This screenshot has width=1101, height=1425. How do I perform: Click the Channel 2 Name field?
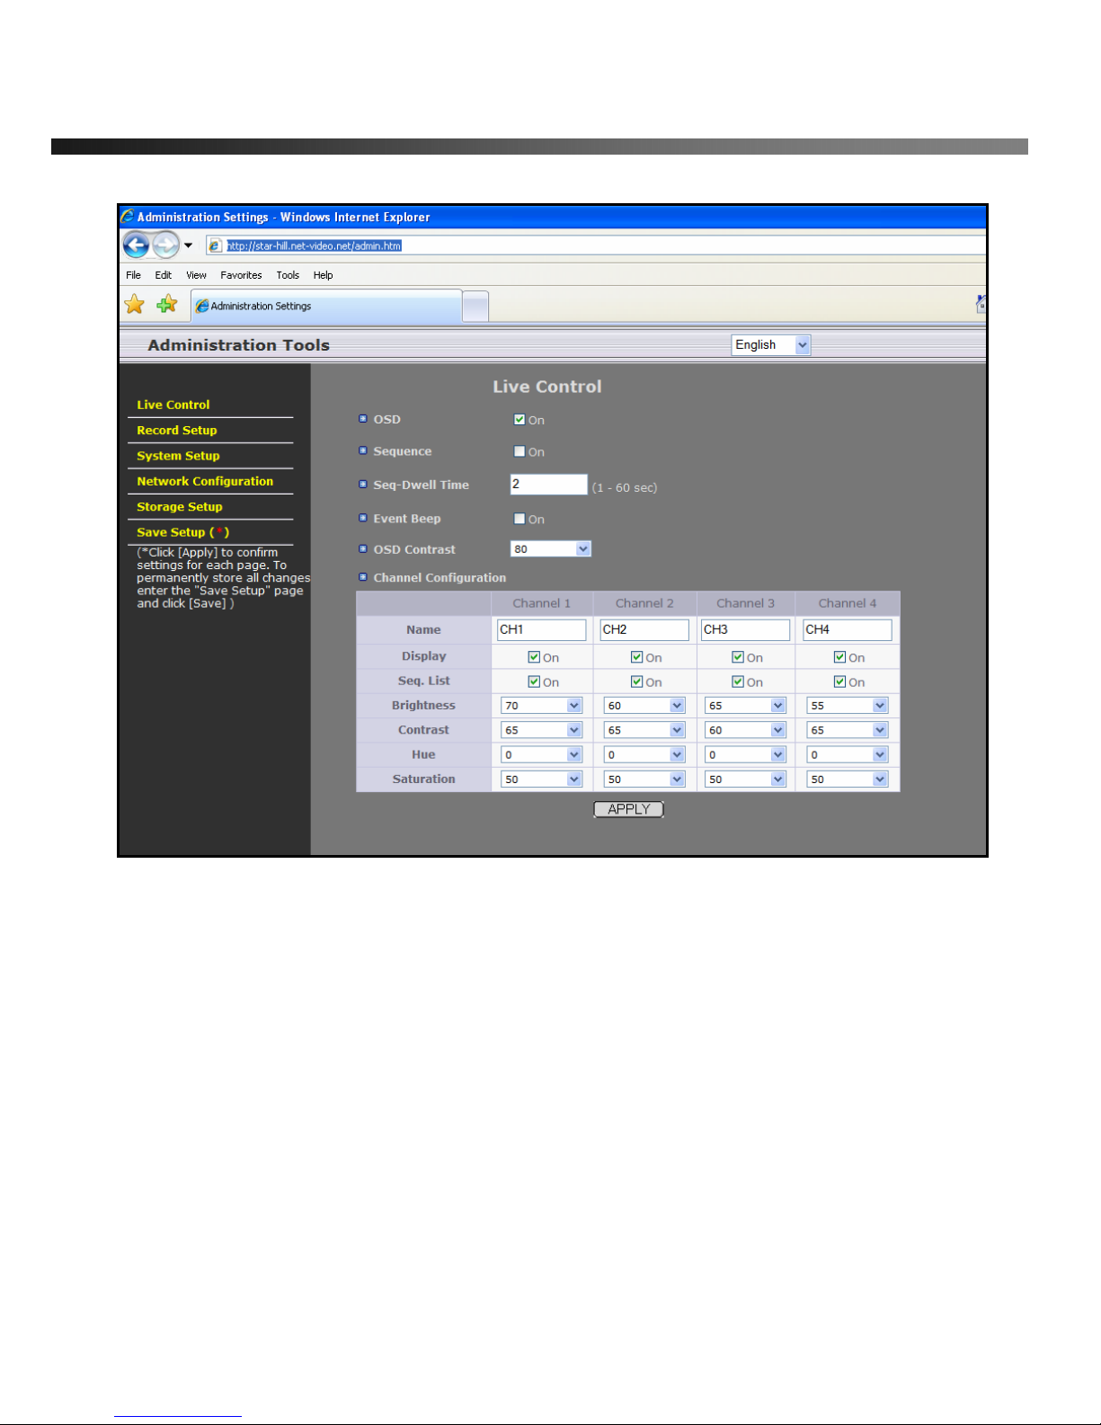(x=644, y=629)
